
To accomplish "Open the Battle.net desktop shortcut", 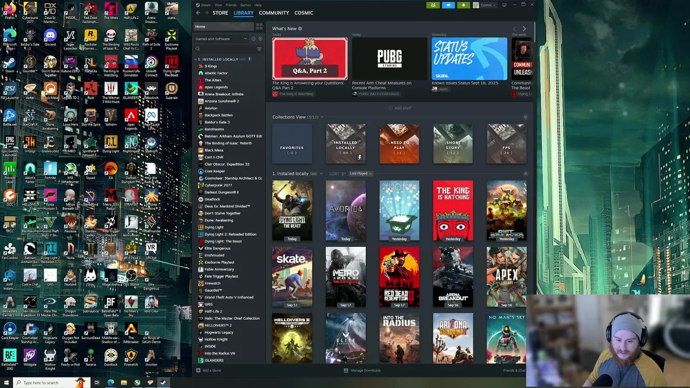I will click(x=10, y=117).
